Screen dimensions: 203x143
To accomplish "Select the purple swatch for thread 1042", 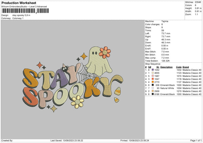I will pos(153,69).
